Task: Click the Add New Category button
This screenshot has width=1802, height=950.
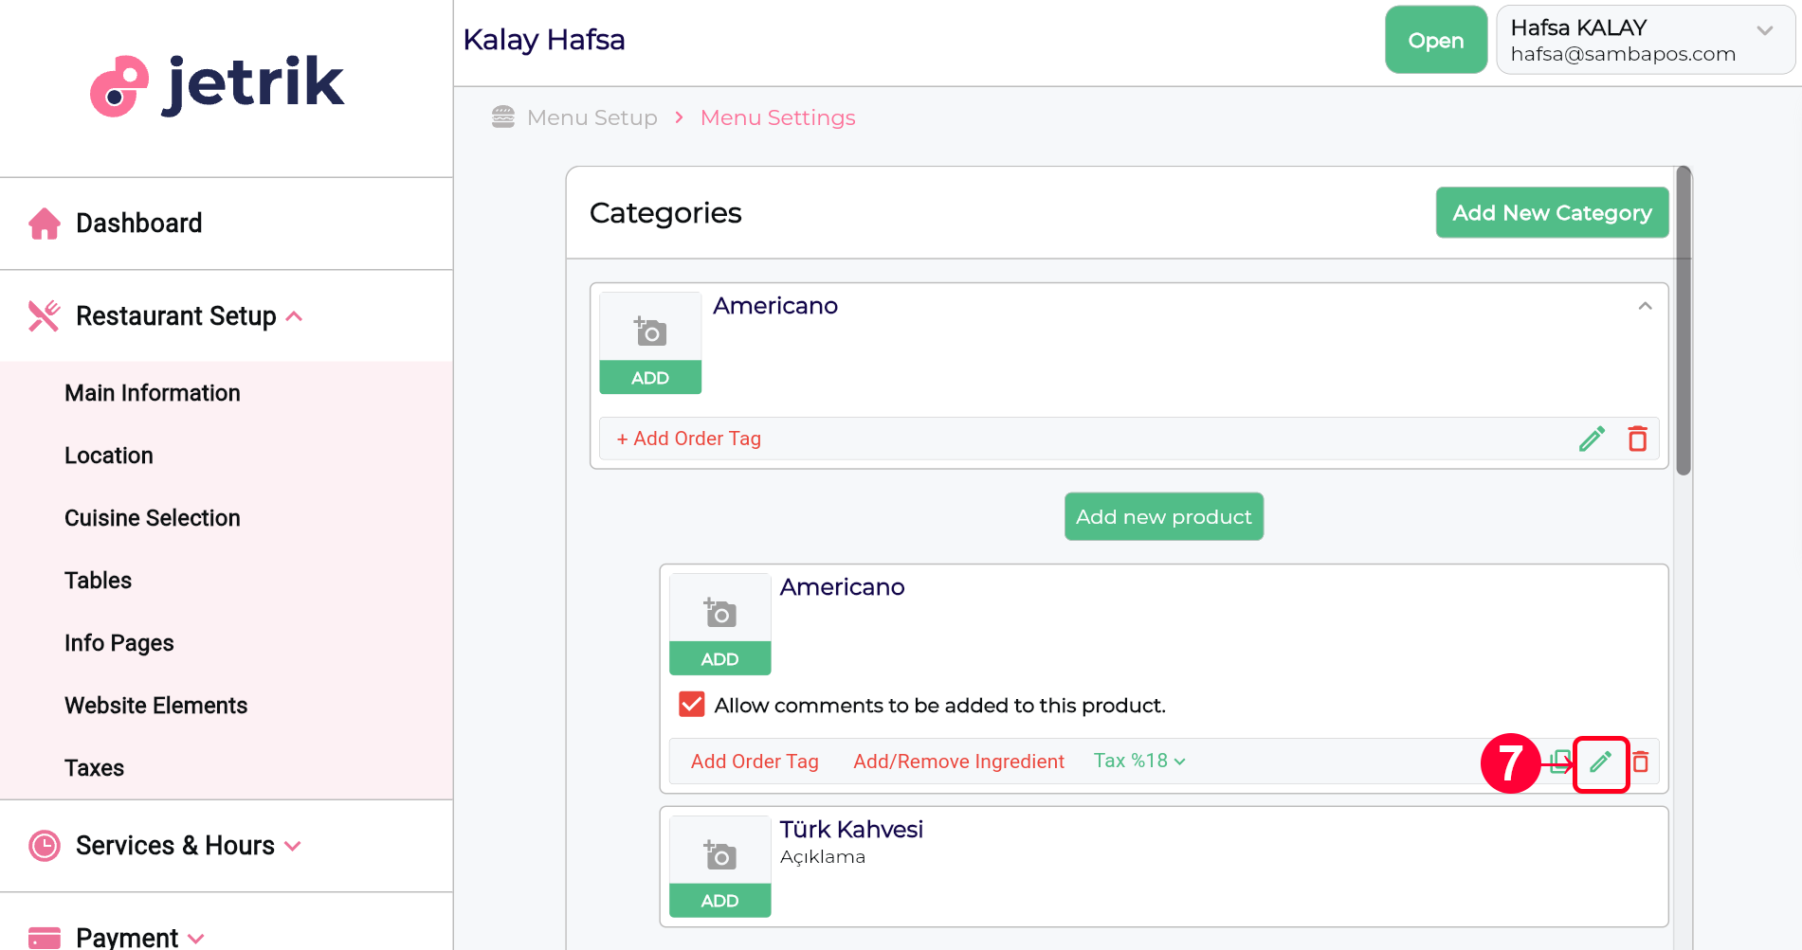Action: pyautogui.click(x=1552, y=212)
